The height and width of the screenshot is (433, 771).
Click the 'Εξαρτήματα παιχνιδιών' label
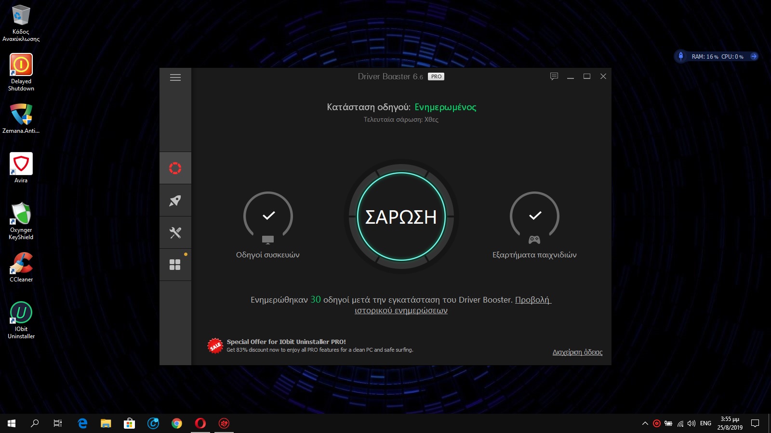click(534, 255)
